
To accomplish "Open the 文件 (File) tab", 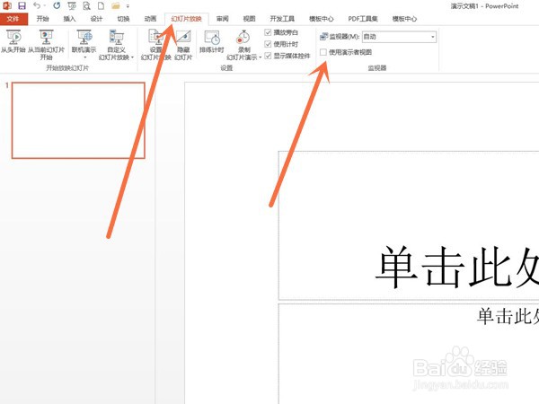I will coord(13,19).
